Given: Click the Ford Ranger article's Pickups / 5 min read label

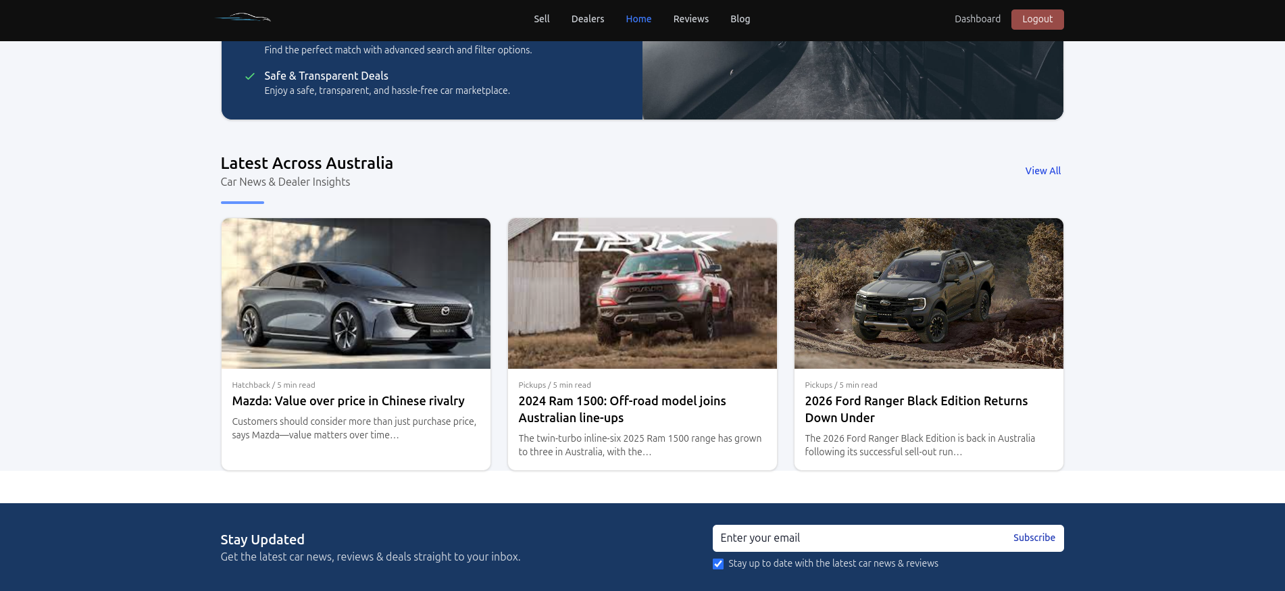Looking at the screenshot, I should [x=841, y=385].
